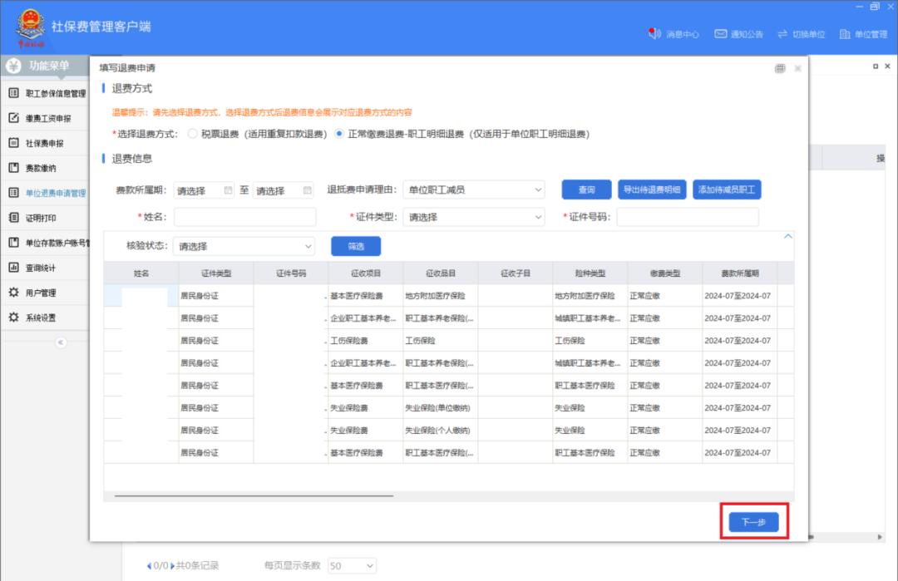Open the 消息中心 message center icon
Screen dimensions: 898x581
pos(654,34)
